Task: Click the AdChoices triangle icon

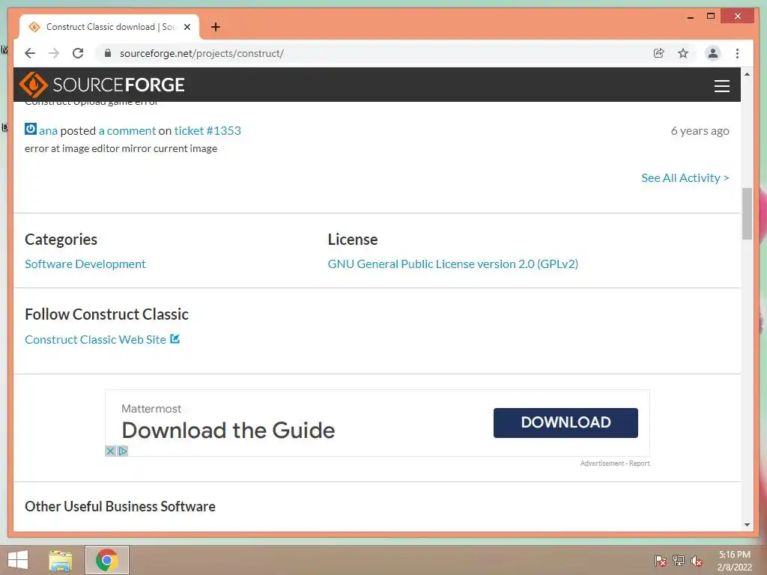Action: pos(123,451)
